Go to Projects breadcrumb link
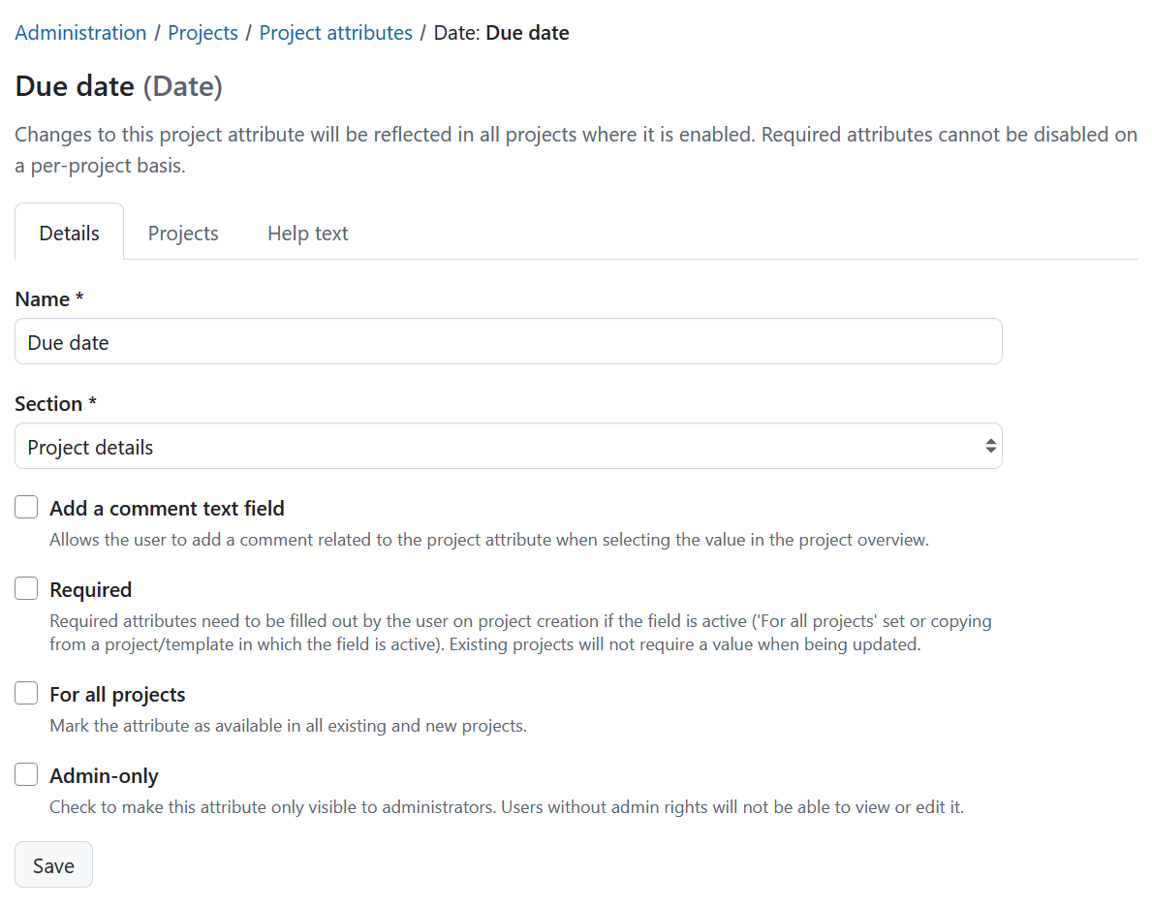The image size is (1152, 908). coord(202,33)
